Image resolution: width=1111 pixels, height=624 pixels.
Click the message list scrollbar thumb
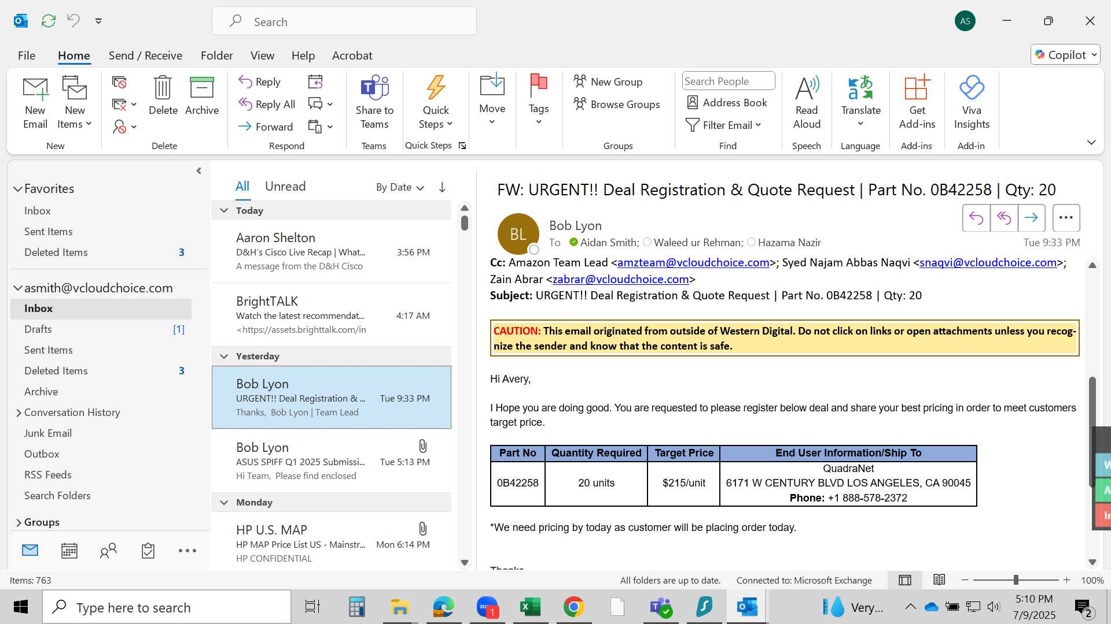pos(464,222)
